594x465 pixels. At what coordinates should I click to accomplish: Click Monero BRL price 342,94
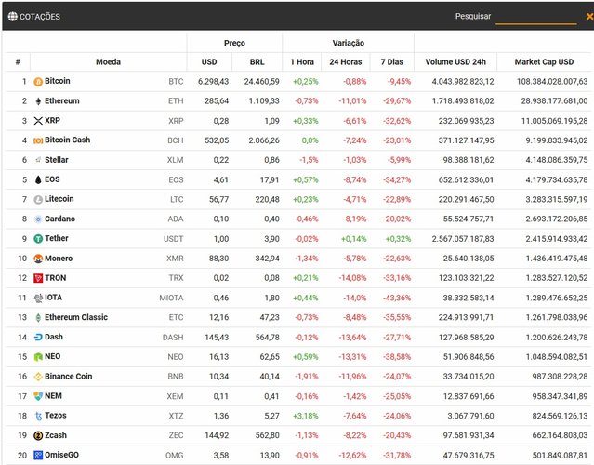click(x=267, y=259)
